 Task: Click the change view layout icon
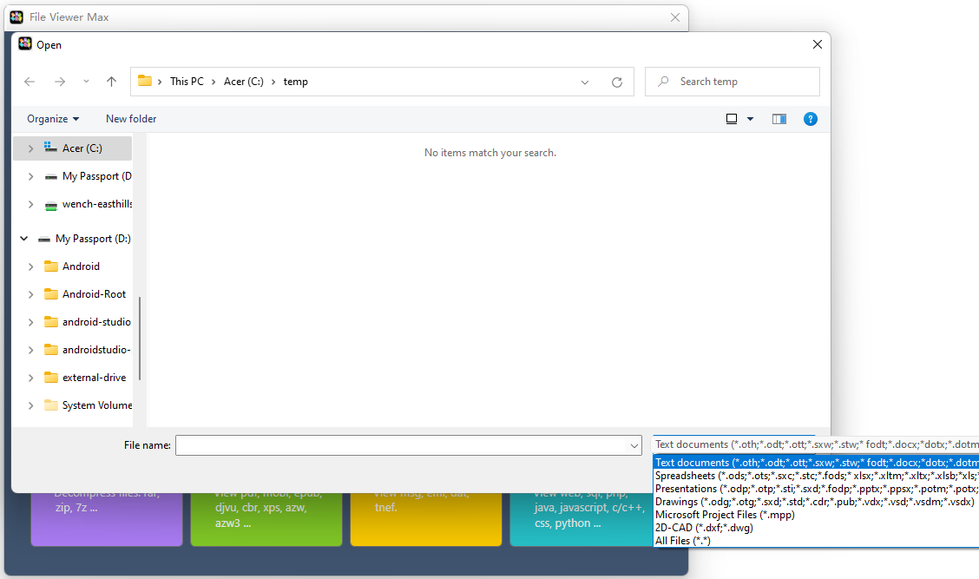[x=732, y=118]
